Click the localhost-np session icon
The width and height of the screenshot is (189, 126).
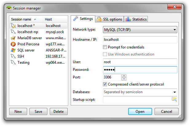point(13,32)
